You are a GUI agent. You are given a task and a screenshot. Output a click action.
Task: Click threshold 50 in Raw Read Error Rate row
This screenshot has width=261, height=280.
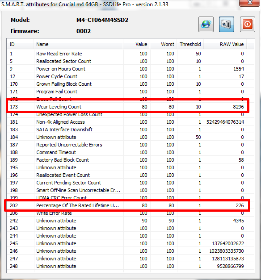point(198,54)
